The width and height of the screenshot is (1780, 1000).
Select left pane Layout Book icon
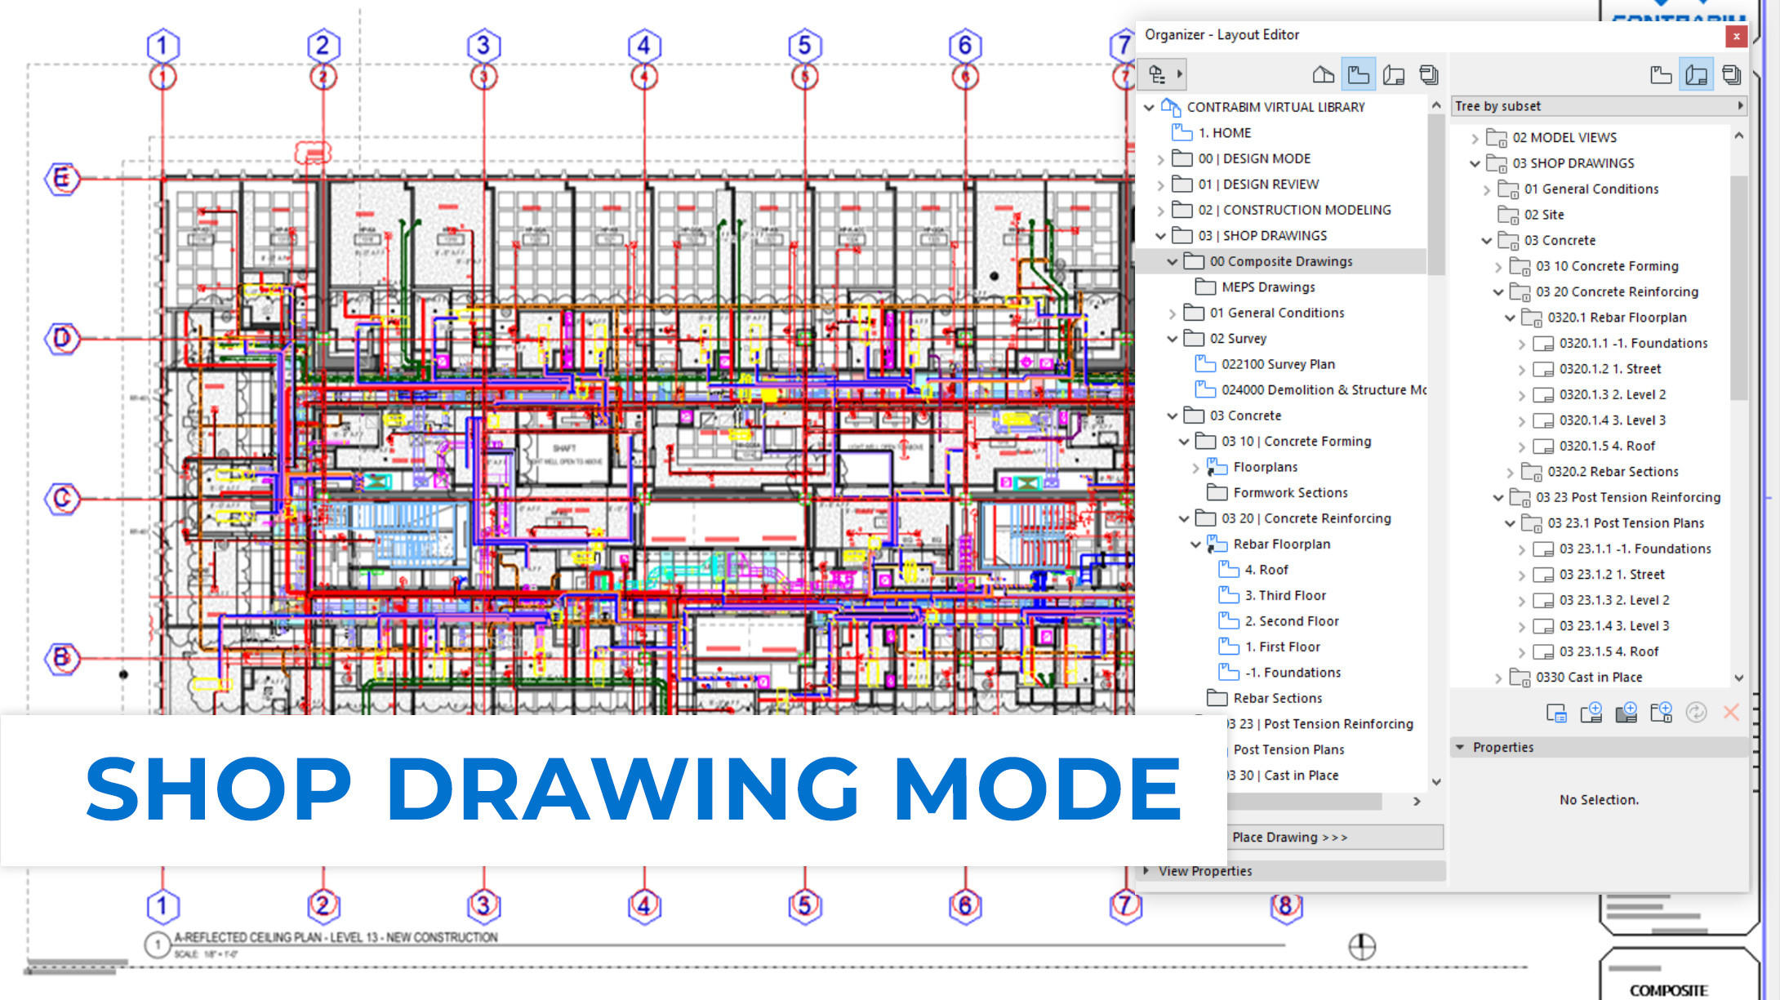(1394, 75)
